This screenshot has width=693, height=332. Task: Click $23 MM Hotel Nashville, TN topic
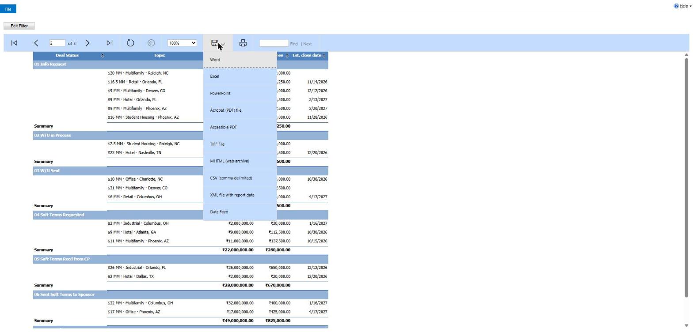point(134,153)
